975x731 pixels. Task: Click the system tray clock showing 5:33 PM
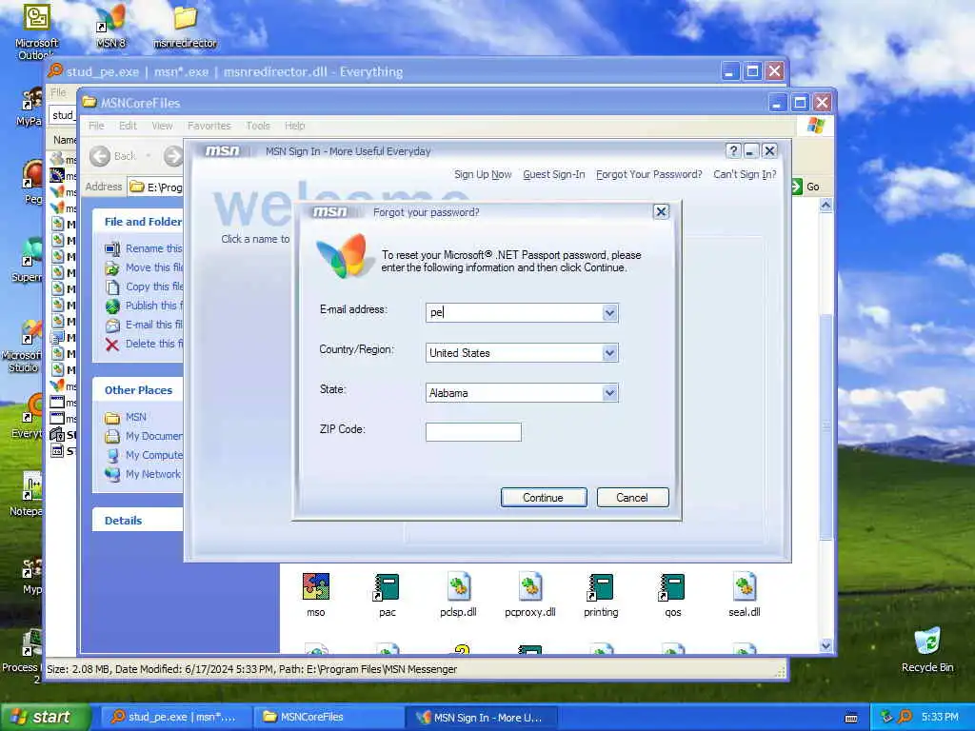[x=940, y=717]
